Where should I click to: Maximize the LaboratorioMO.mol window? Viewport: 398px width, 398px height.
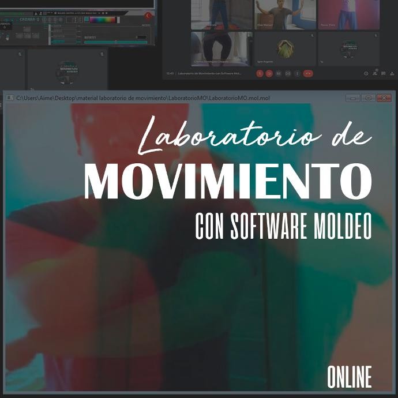click(368, 98)
